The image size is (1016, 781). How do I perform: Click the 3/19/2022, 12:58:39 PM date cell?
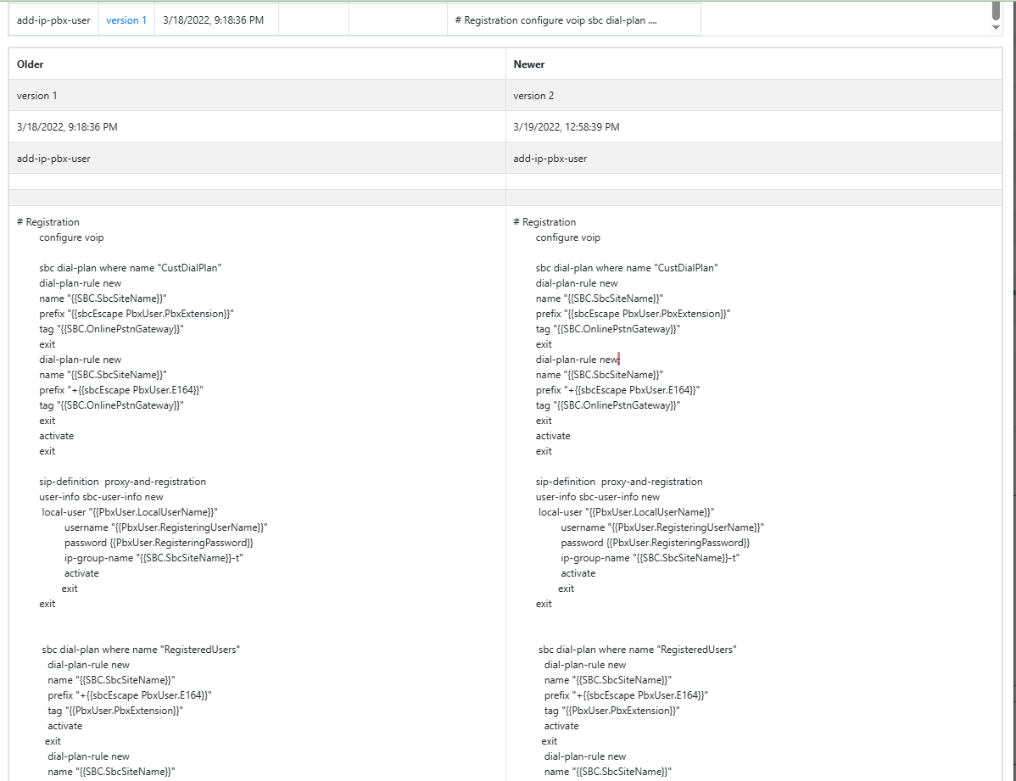pos(567,127)
